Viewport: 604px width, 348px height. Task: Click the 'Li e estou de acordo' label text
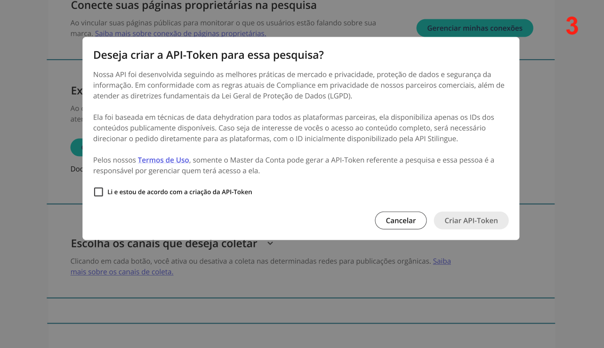coord(179,192)
